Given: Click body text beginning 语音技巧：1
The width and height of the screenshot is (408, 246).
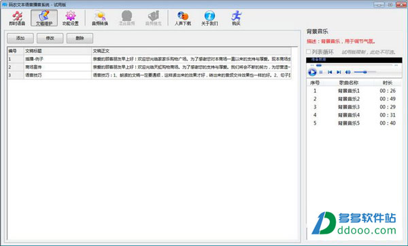Looking at the screenshot, I should 191,75.
